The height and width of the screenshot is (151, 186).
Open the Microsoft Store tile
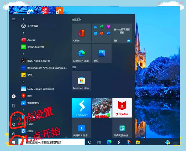click(81, 81)
